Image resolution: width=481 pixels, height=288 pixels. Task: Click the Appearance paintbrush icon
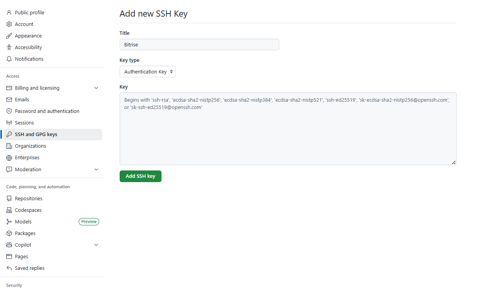click(x=9, y=36)
